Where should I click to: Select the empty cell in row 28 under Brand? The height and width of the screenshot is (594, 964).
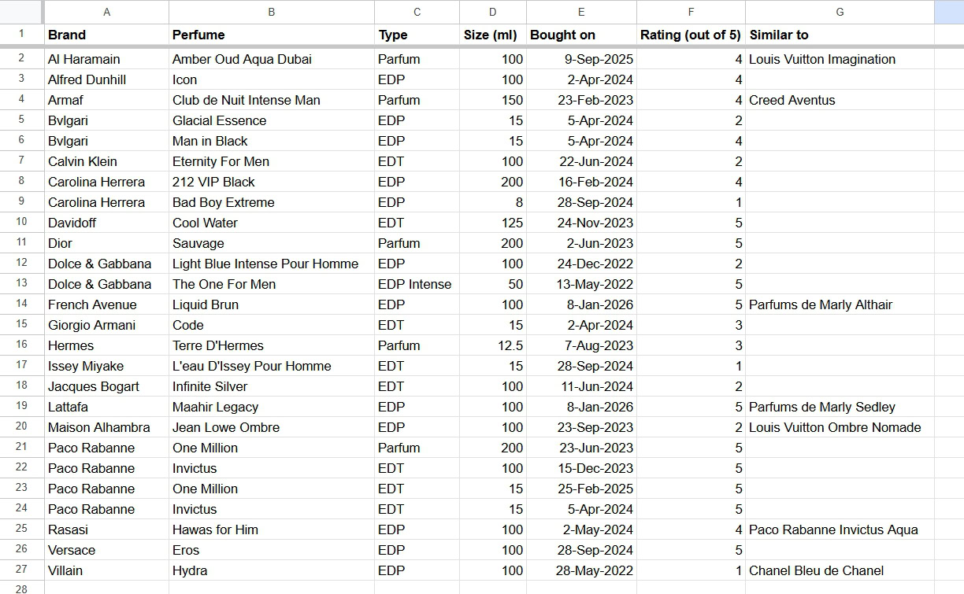click(106, 588)
